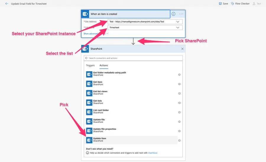Screen dimensions: 266x162
Task: Open the Flow Checker
Action: 240,4
